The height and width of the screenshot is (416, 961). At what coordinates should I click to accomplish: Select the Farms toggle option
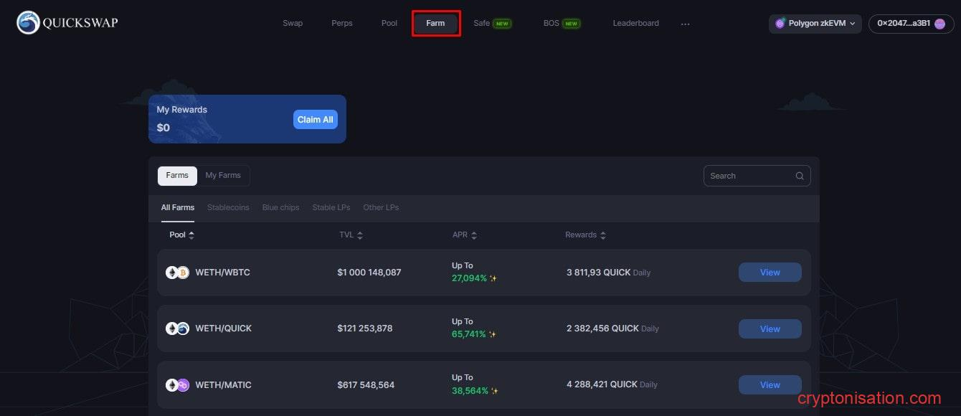(x=177, y=176)
